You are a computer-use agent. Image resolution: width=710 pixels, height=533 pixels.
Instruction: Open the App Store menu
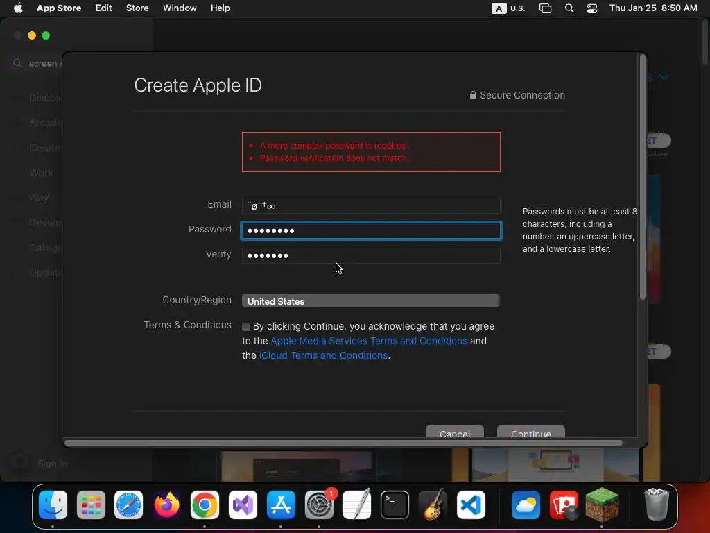59,8
